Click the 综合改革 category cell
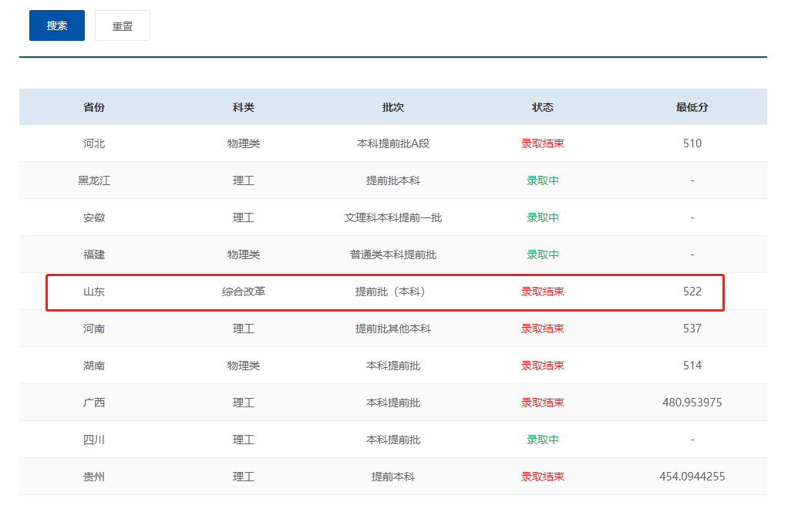 coord(244,292)
